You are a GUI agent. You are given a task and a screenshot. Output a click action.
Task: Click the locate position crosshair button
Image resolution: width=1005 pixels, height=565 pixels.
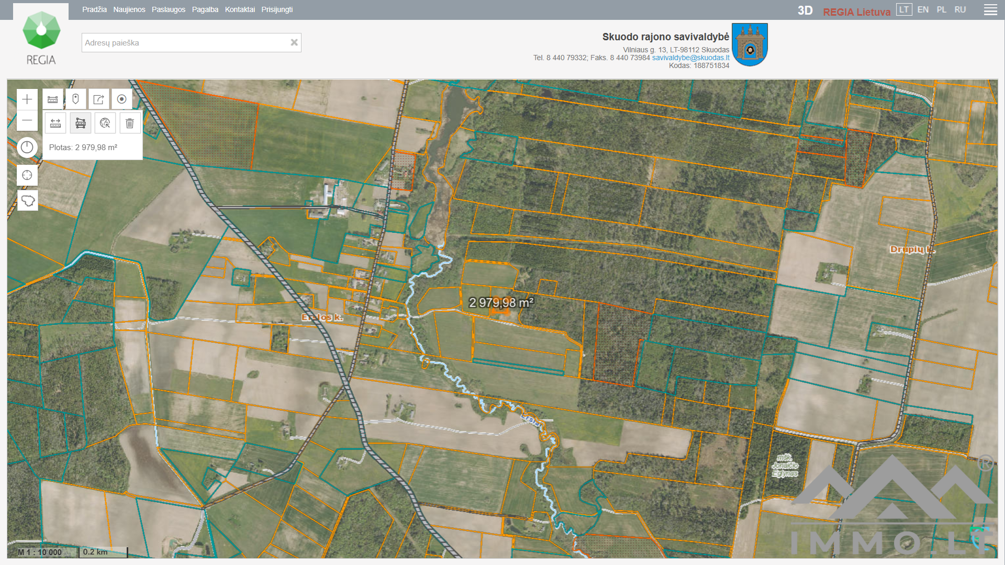pyautogui.click(x=27, y=175)
